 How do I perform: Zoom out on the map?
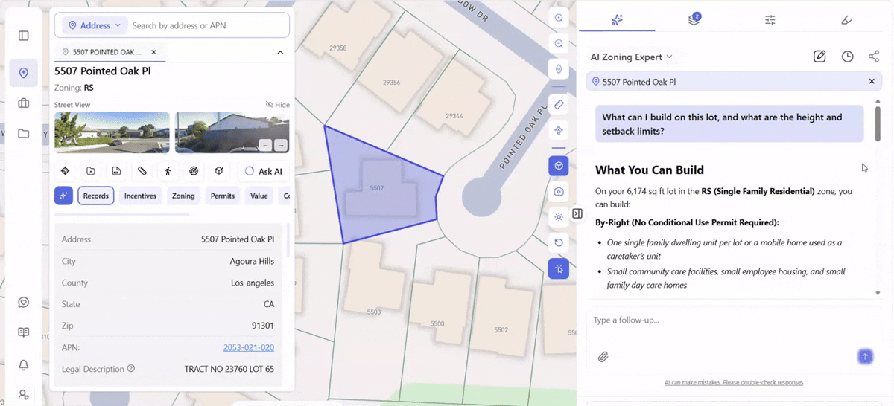tap(559, 44)
